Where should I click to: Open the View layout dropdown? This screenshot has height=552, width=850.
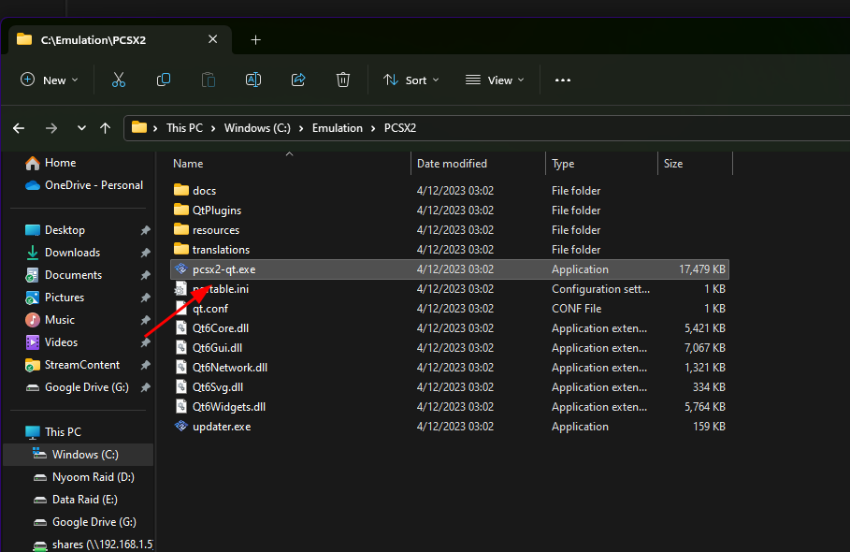coord(495,80)
